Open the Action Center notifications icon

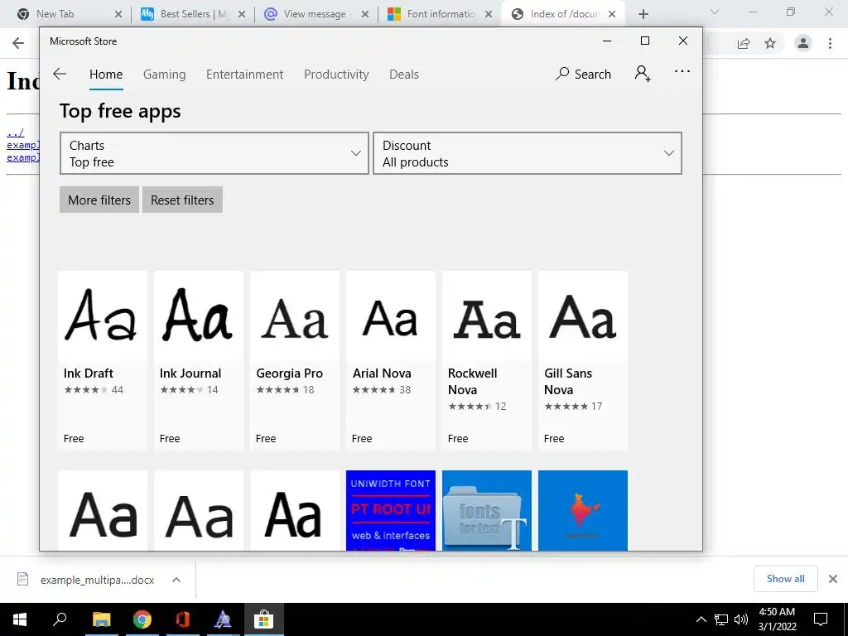coord(821,619)
